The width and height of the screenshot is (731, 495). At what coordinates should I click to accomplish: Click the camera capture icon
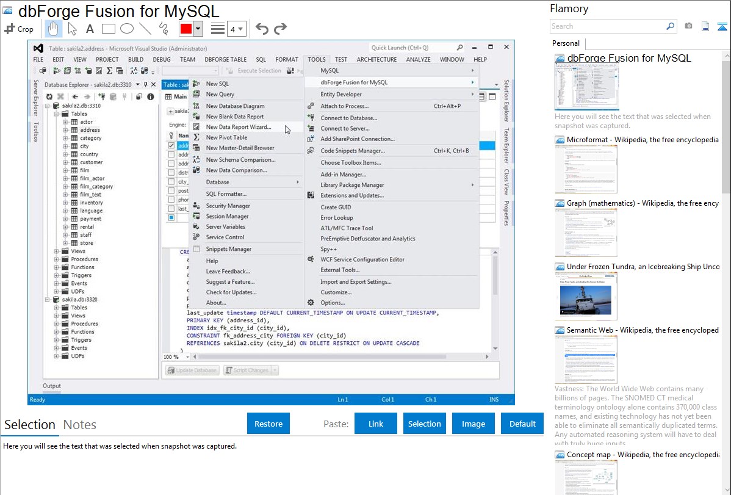688,26
